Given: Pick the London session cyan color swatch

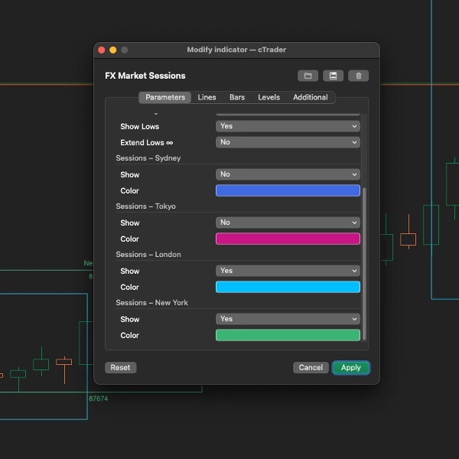Looking at the screenshot, I should pyautogui.click(x=288, y=287).
